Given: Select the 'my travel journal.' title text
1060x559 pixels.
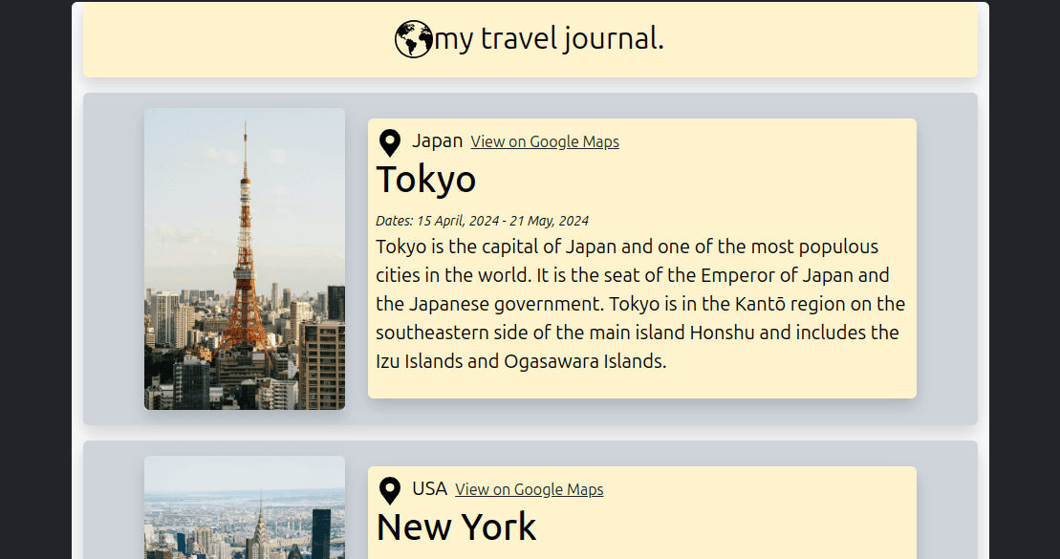Looking at the screenshot, I should coord(549,39).
